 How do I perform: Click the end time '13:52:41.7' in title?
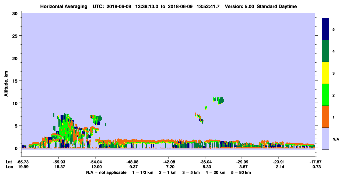pyautogui.click(x=208, y=6)
